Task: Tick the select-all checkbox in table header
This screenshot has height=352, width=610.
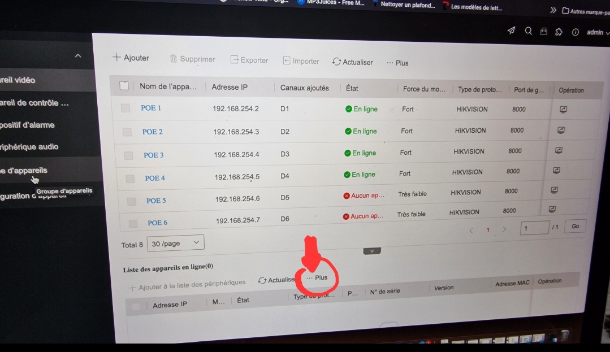Action: tap(124, 86)
